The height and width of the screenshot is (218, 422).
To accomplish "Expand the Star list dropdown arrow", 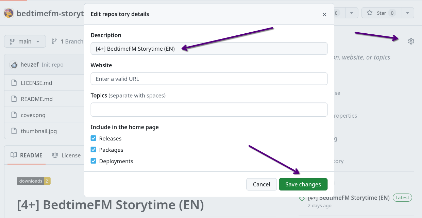I will (x=407, y=13).
